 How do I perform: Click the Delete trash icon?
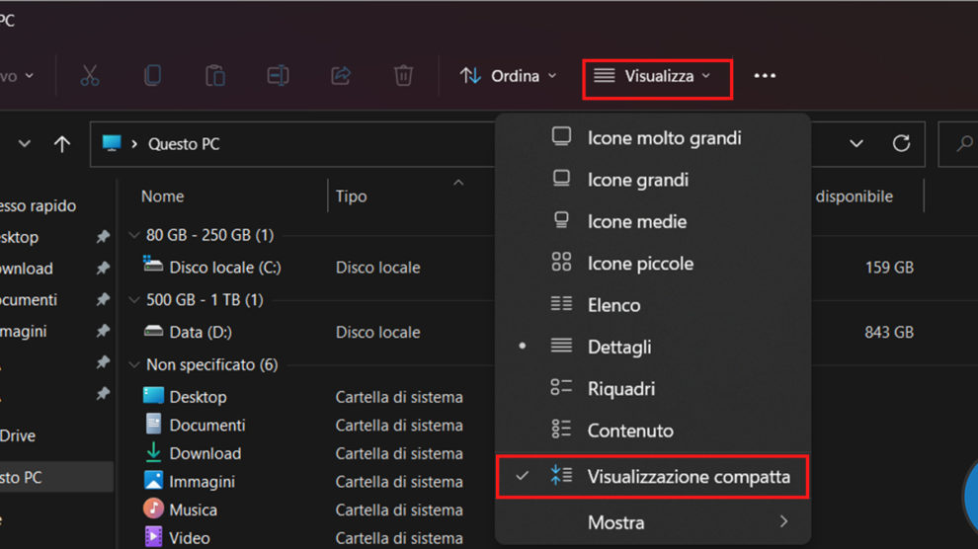tap(403, 76)
